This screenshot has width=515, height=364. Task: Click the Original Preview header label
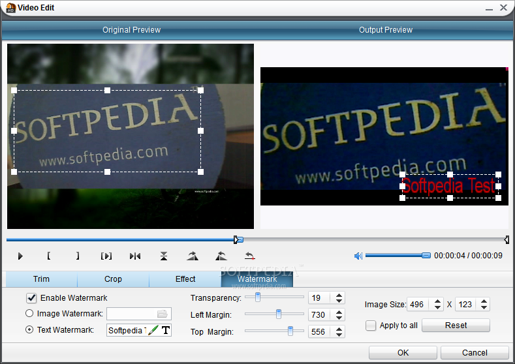(131, 30)
